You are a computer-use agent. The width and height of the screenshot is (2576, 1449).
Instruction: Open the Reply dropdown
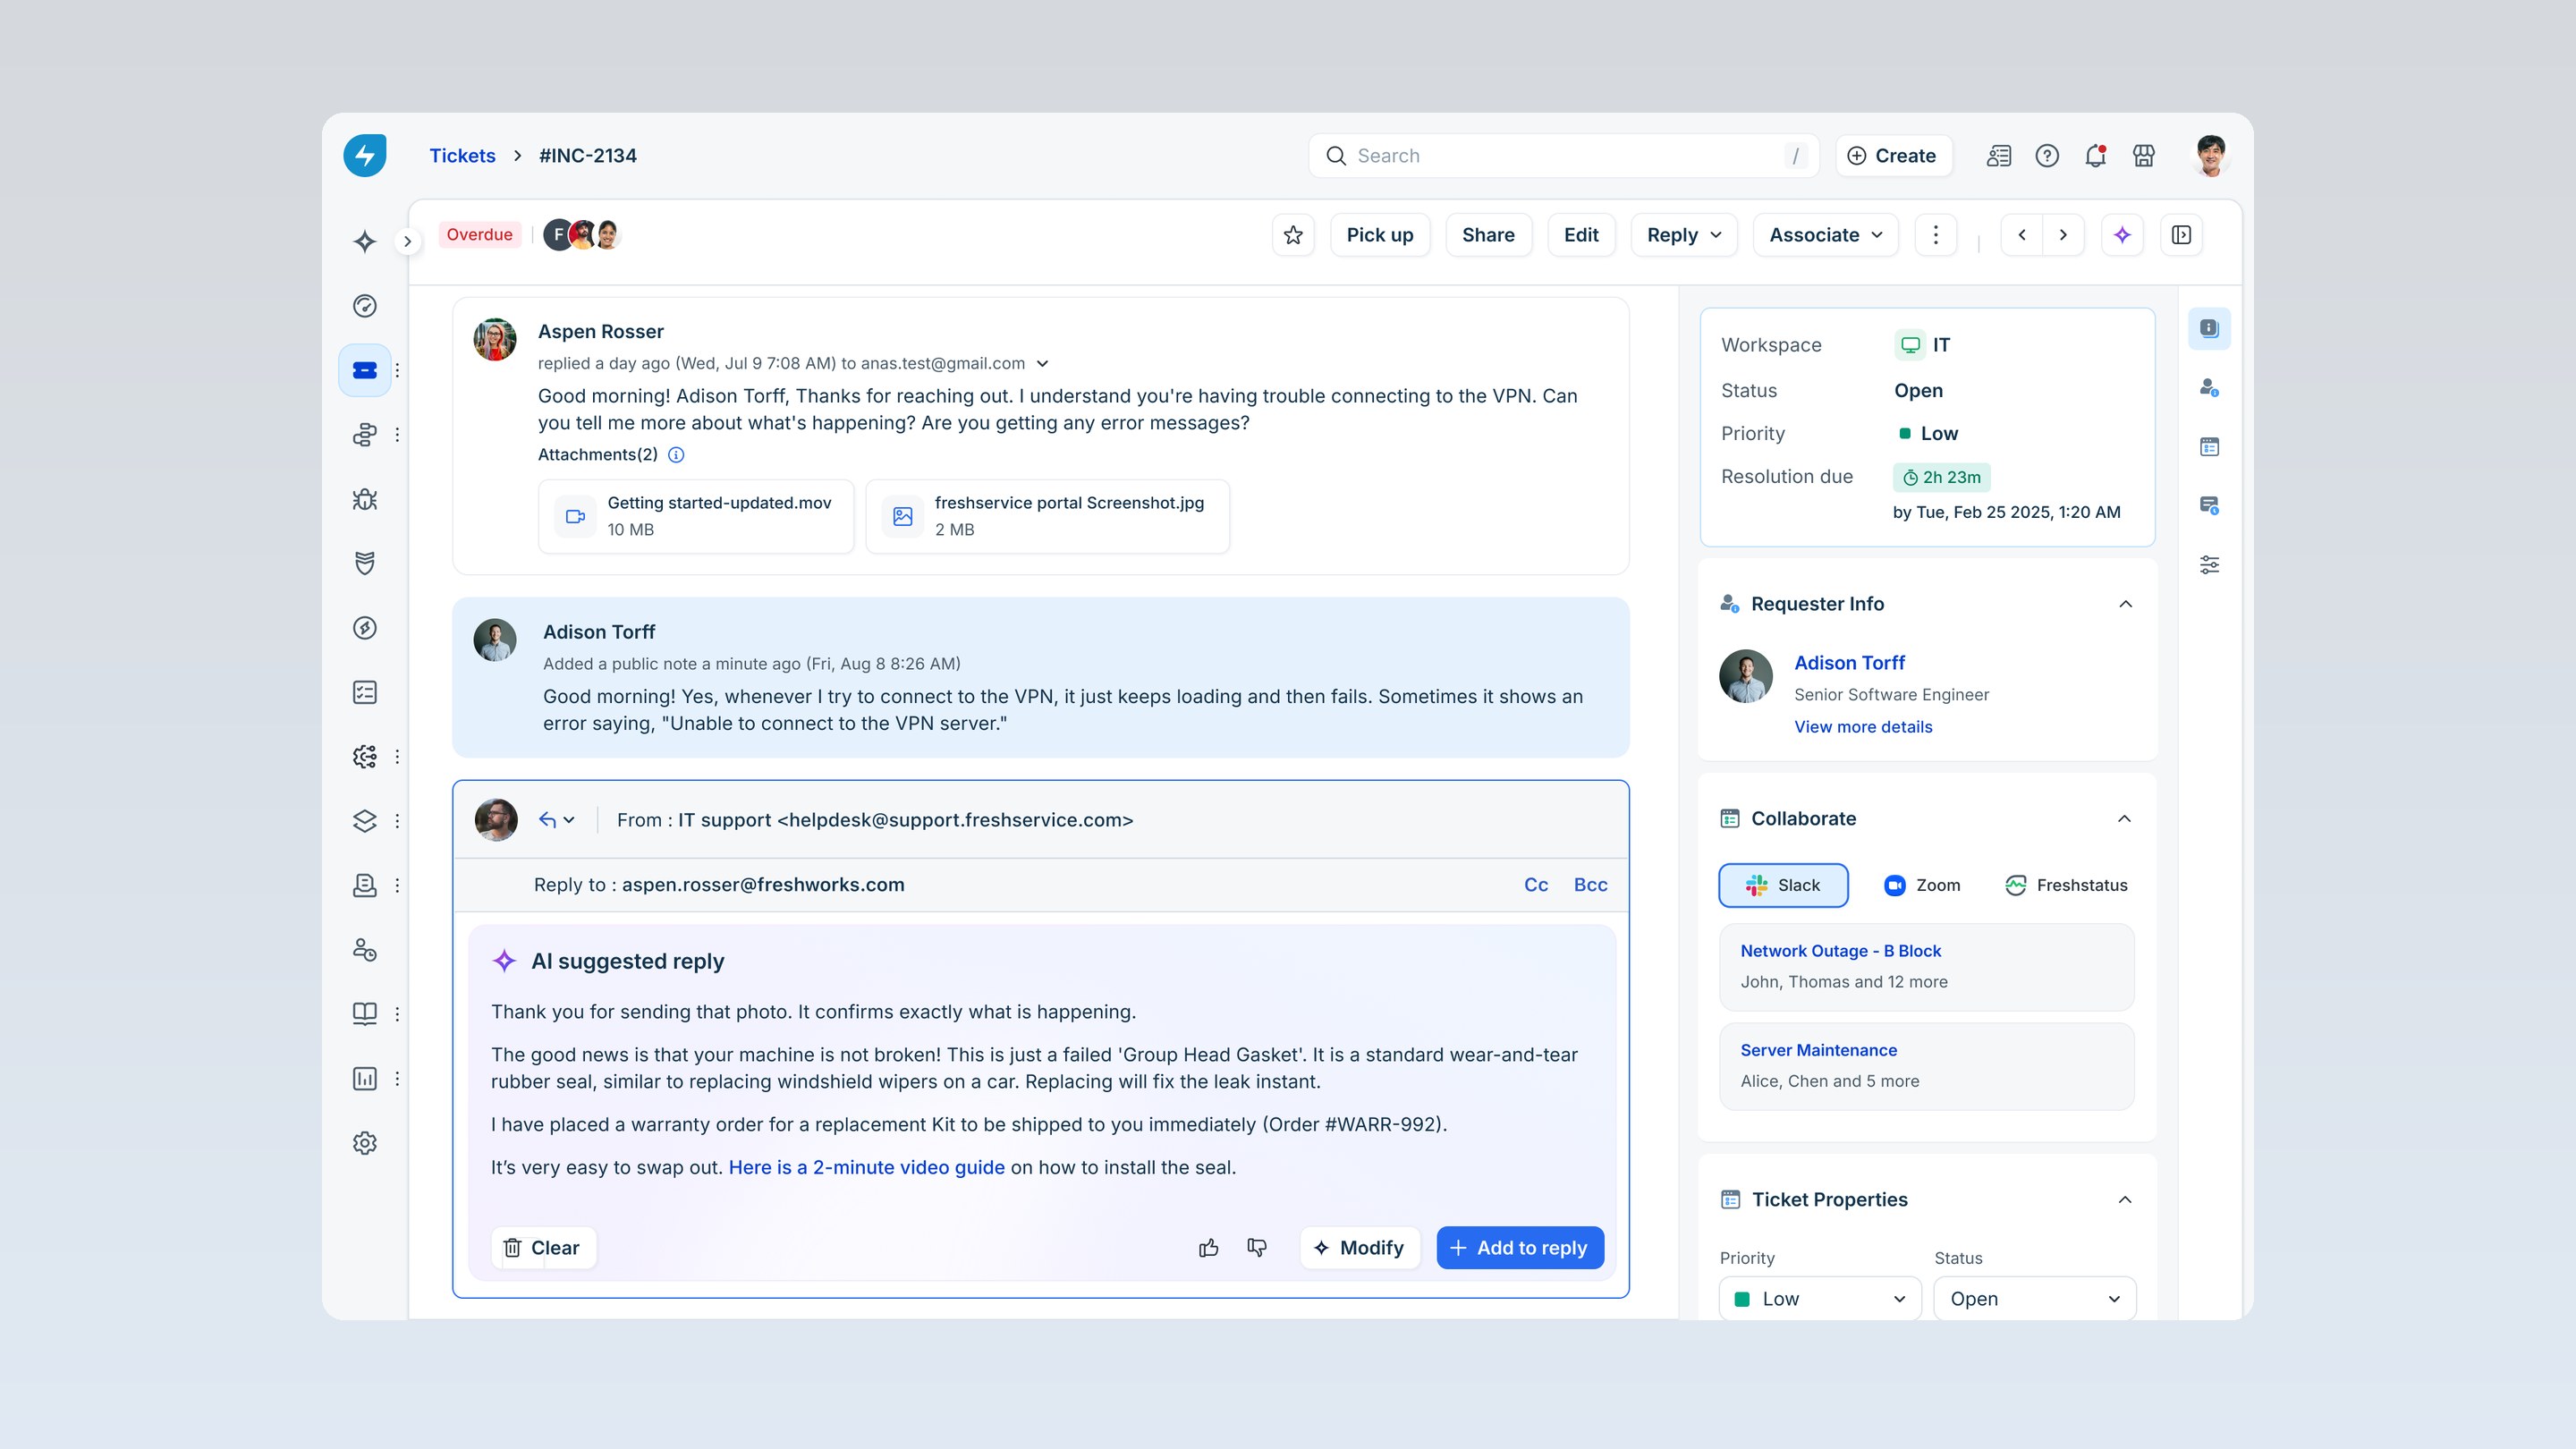[1684, 235]
